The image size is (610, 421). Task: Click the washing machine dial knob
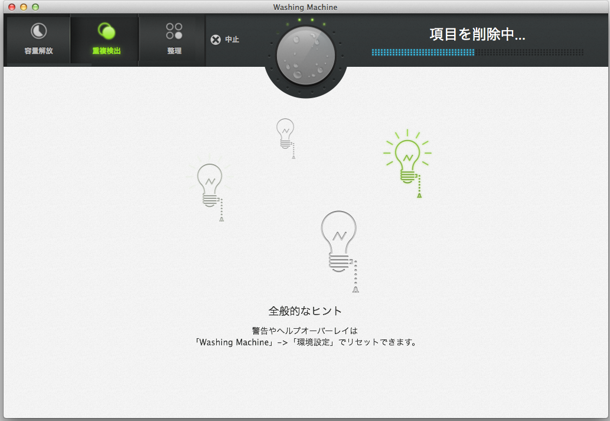coord(306,56)
